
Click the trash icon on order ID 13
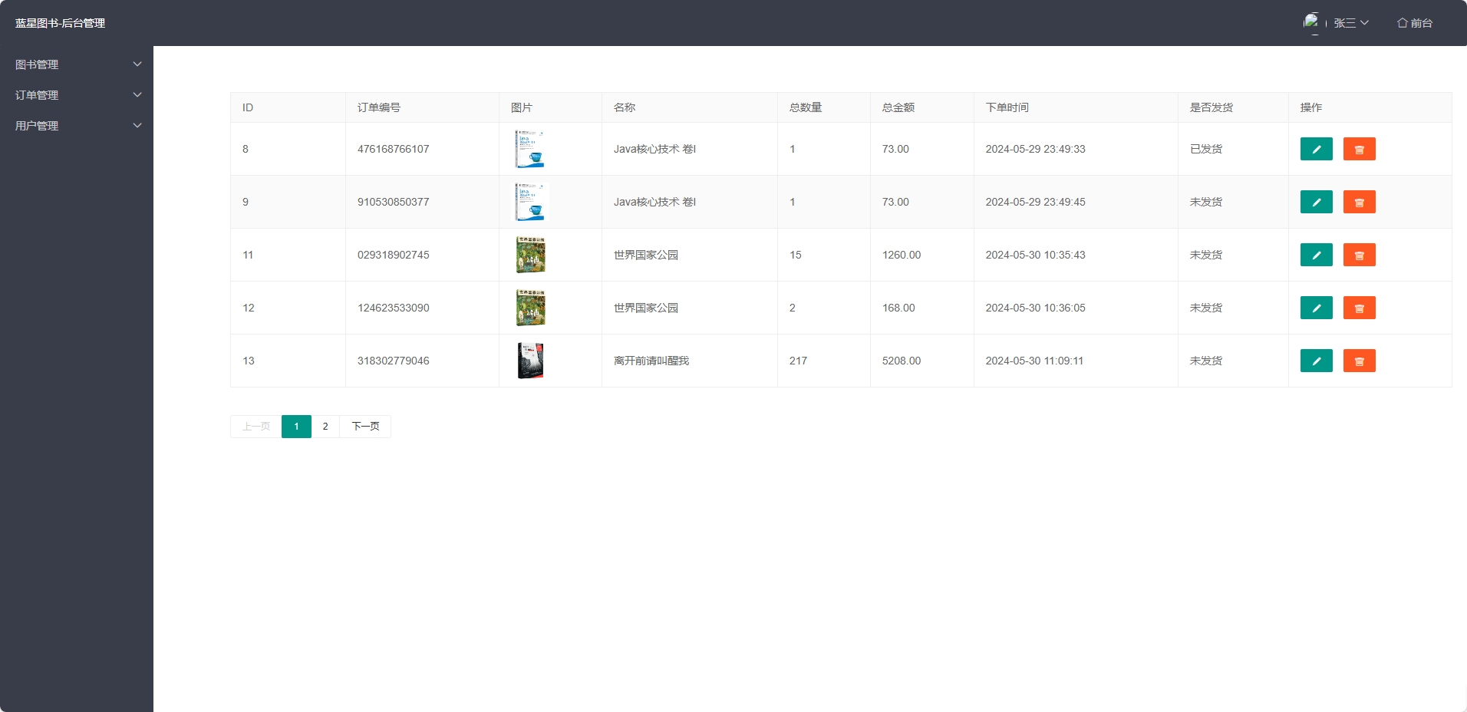click(x=1359, y=361)
